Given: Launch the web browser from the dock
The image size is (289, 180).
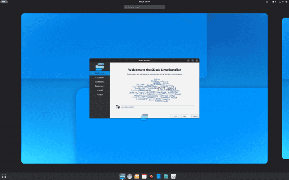Looking at the screenshot, I should coord(130,176).
